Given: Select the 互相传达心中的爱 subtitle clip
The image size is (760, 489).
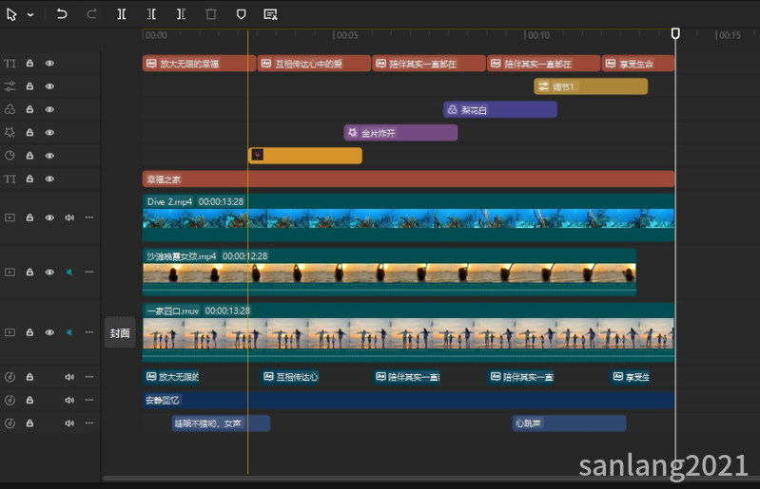Looking at the screenshot, I should (x=314, y=64).
